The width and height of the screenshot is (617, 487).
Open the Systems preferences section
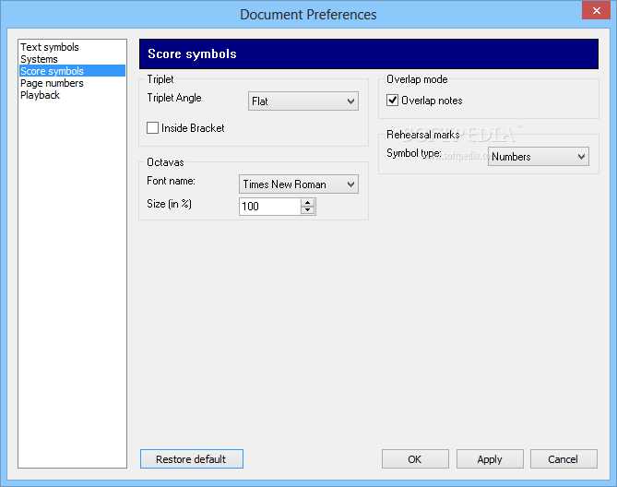[40, 59]
